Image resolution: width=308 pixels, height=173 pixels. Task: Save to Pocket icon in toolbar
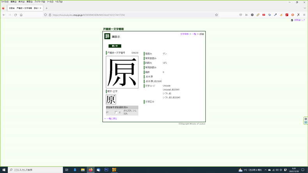[241, 15]
